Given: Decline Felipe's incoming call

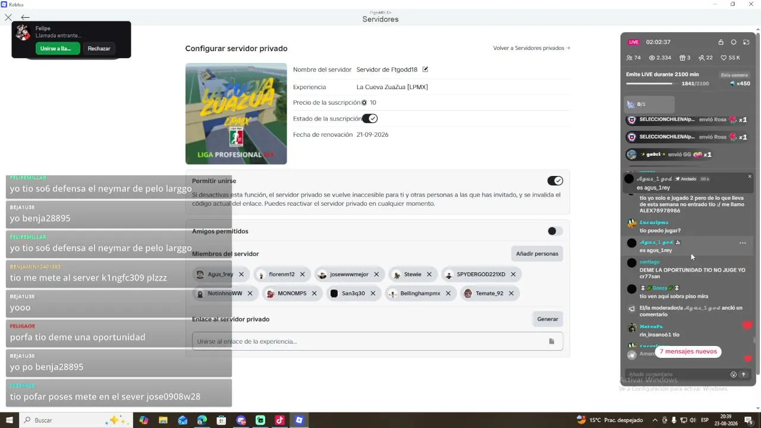Looking at the screenshot, I should pos(99,49).
